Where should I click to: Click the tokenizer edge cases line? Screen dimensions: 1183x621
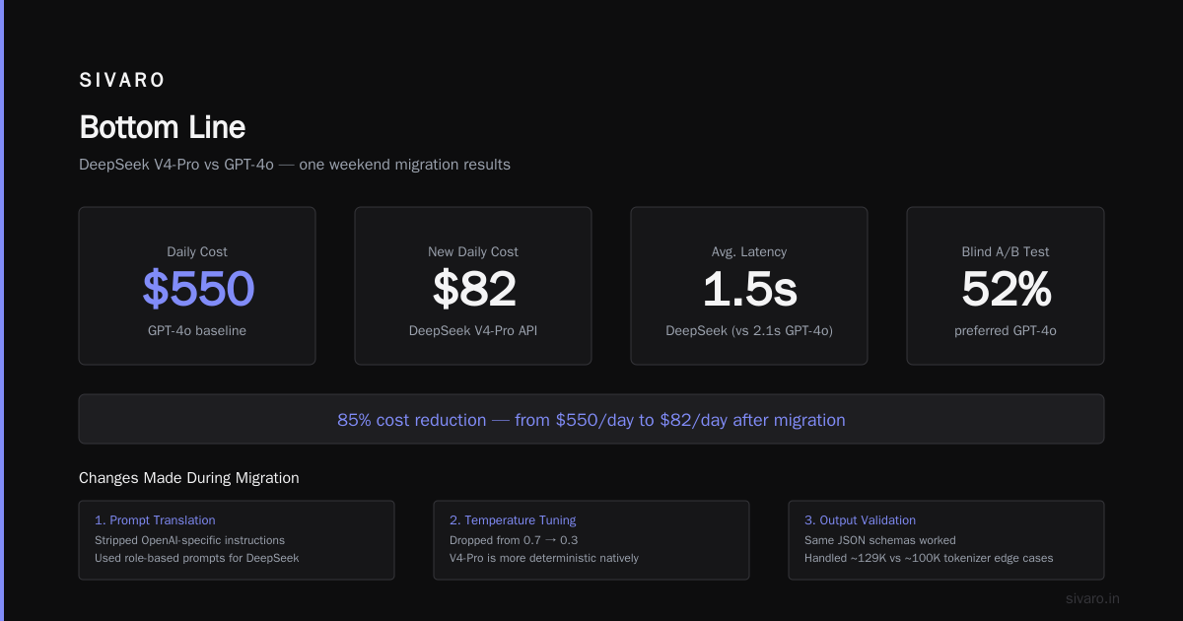coord(929,558)
